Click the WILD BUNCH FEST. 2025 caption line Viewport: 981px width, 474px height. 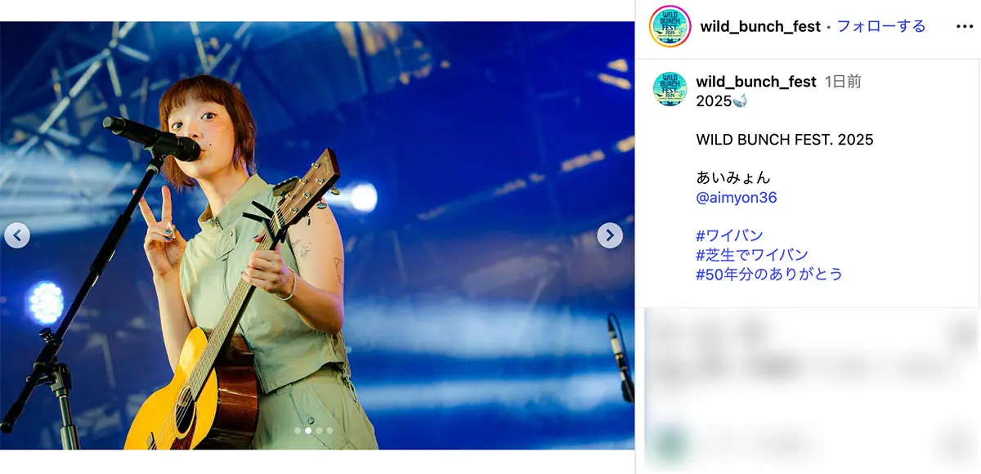point(785,140)
